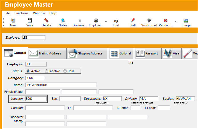Click the Site field label

pyautogui.click(x=55, y=99)
